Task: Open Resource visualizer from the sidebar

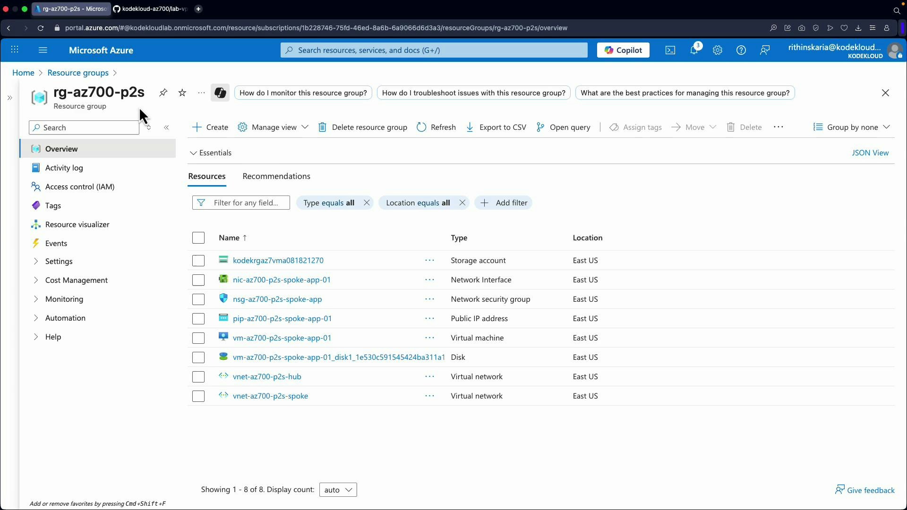Action: pyautogui.click(x=77, y=224)
